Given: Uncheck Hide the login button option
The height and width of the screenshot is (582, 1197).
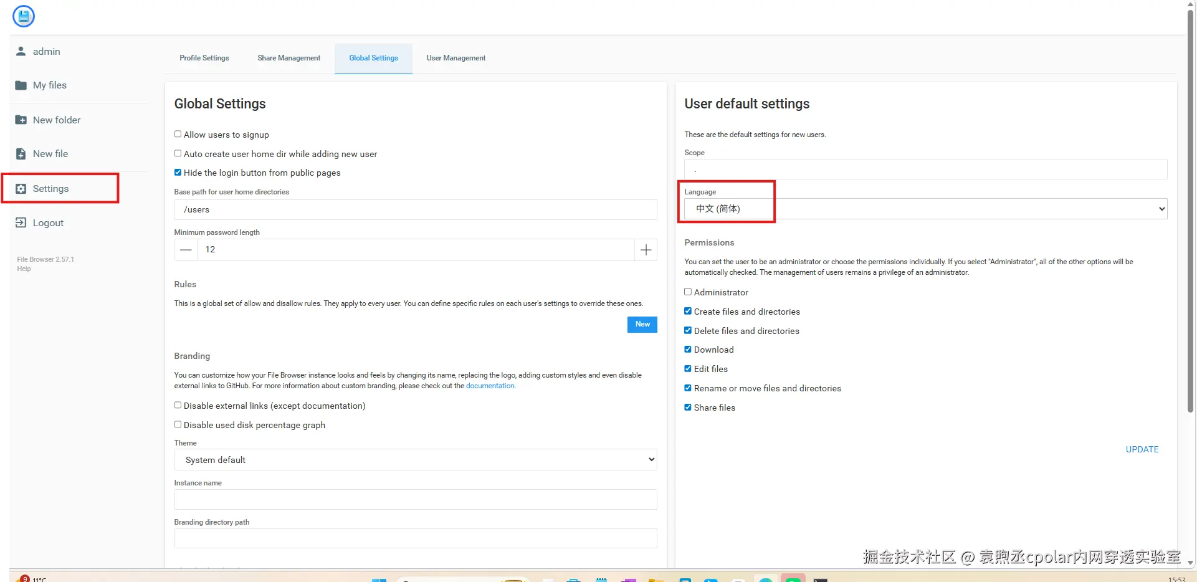Looking at the screenshot, I should tap(178, 173).
